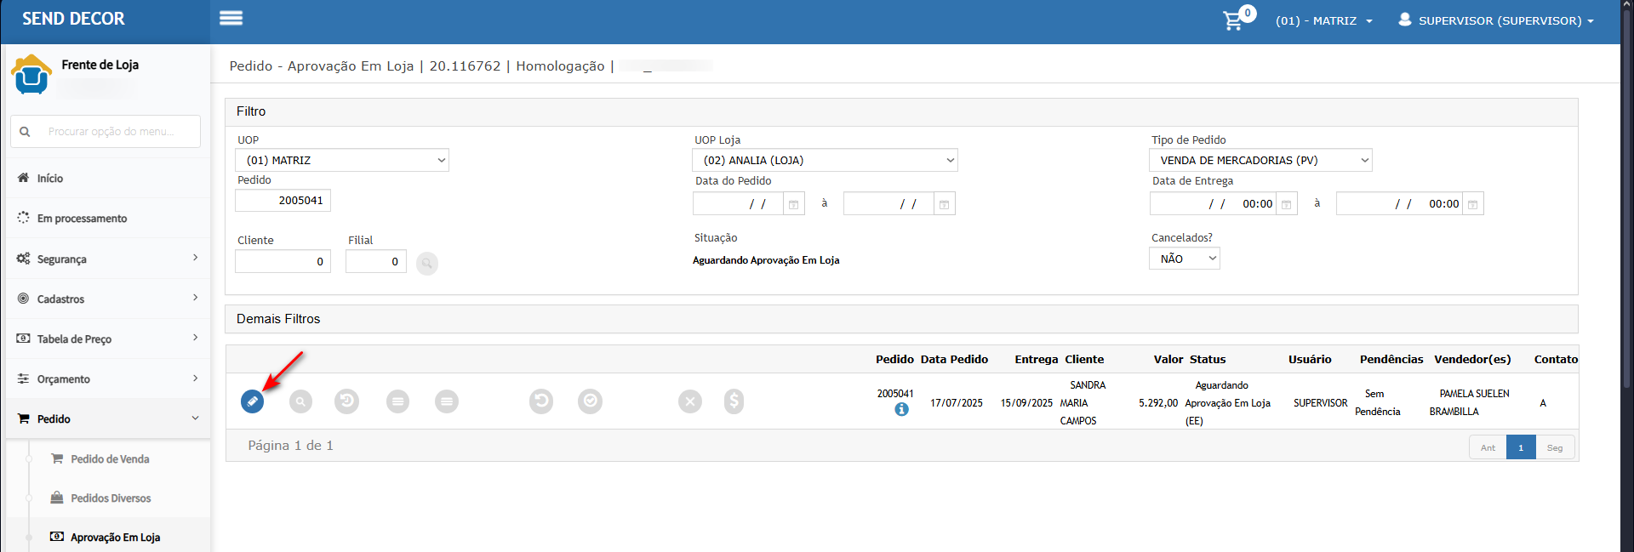
Task: Click the Cliente input field
Action: pyautogui.click(x=283, y=261)
